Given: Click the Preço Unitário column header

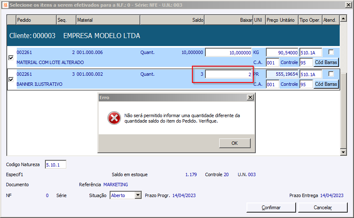Looking at the screenshot, I should pyautogui.click(x=282, y=20).
